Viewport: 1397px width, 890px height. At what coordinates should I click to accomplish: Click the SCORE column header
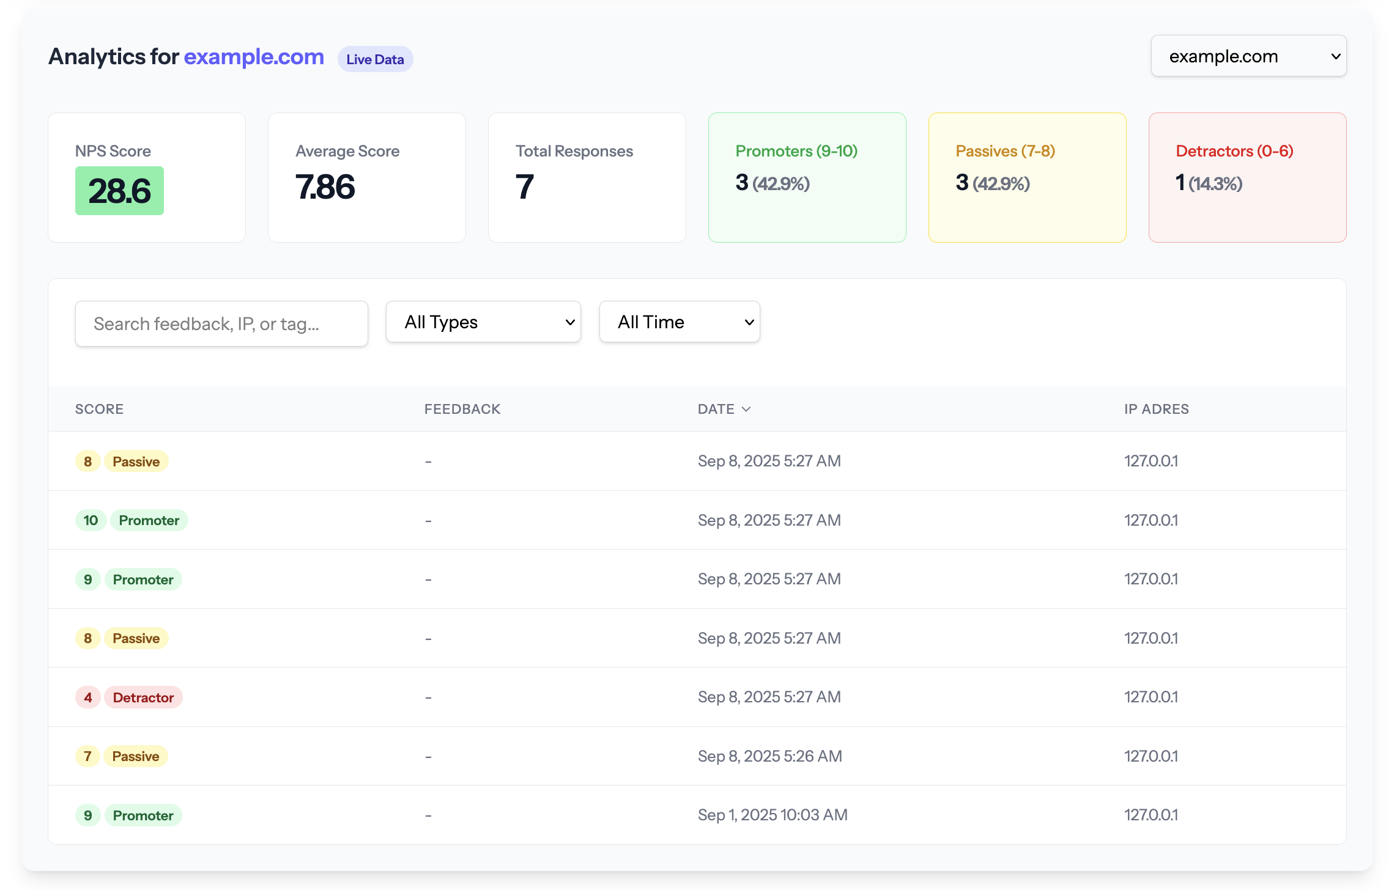pos(99,409)
